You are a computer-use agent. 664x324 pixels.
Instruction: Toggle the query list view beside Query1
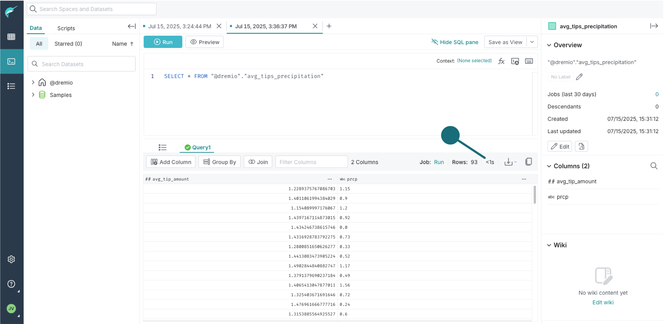[x=162, y=147]
